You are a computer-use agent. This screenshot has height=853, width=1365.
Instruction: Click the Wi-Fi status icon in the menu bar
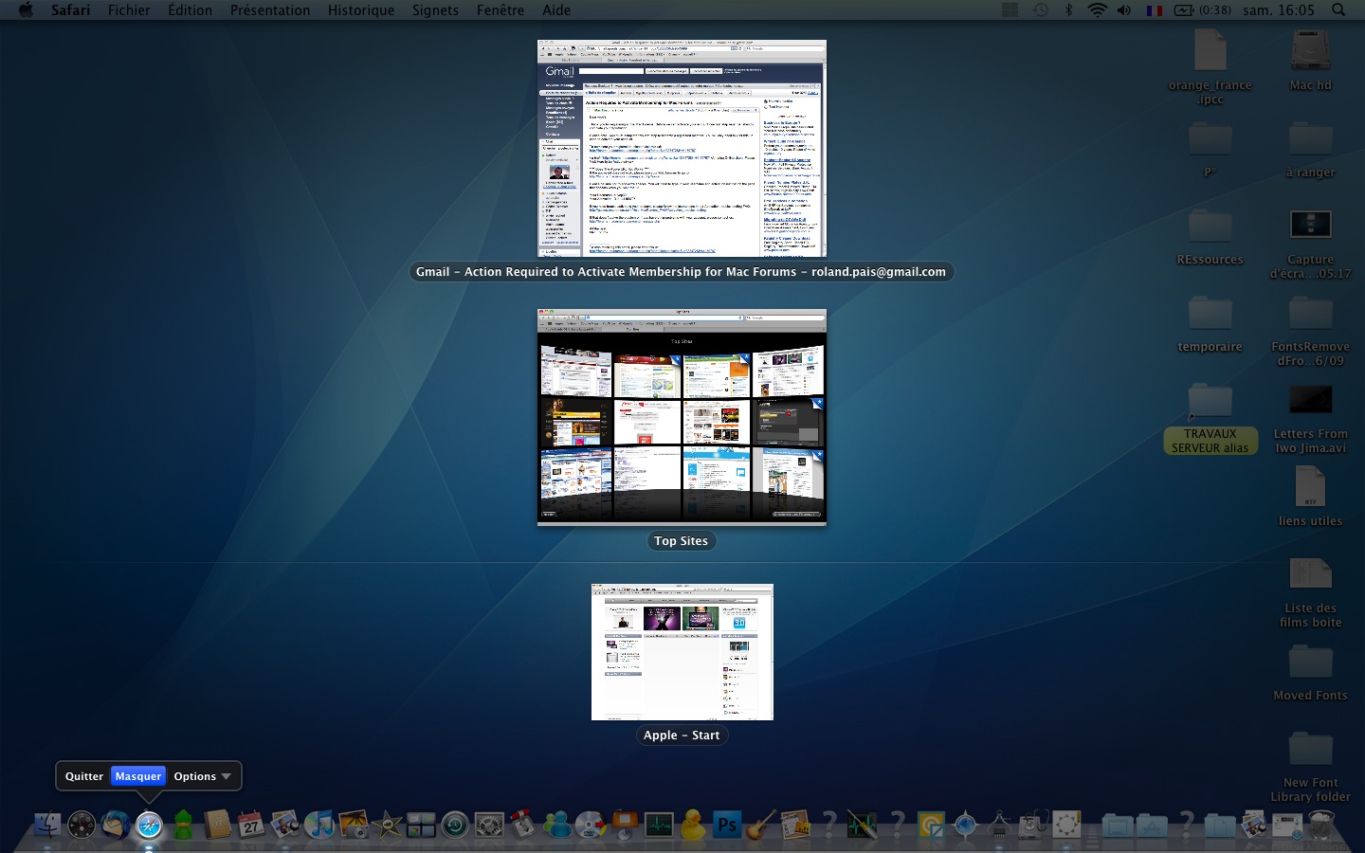(x=1097, y=9)
